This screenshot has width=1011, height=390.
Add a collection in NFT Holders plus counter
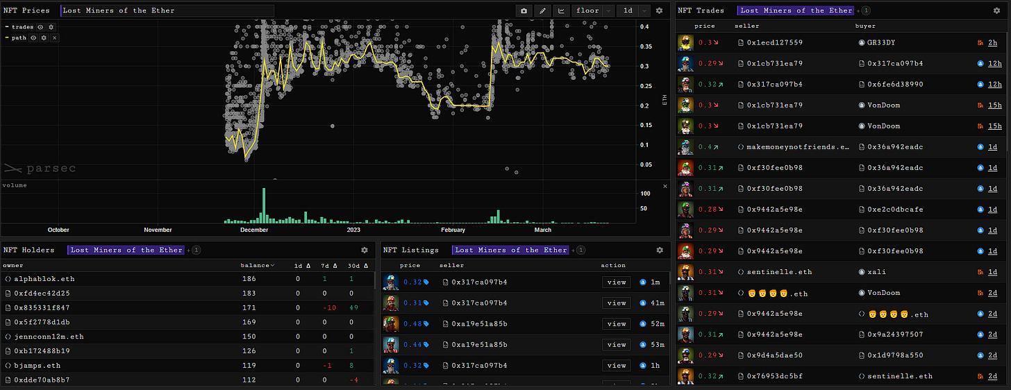pos(194,250)
